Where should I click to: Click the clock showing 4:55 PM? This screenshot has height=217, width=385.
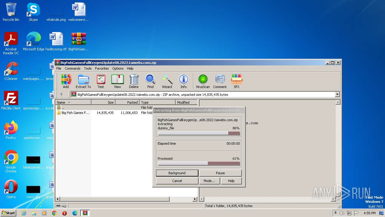tap(369, 213)
